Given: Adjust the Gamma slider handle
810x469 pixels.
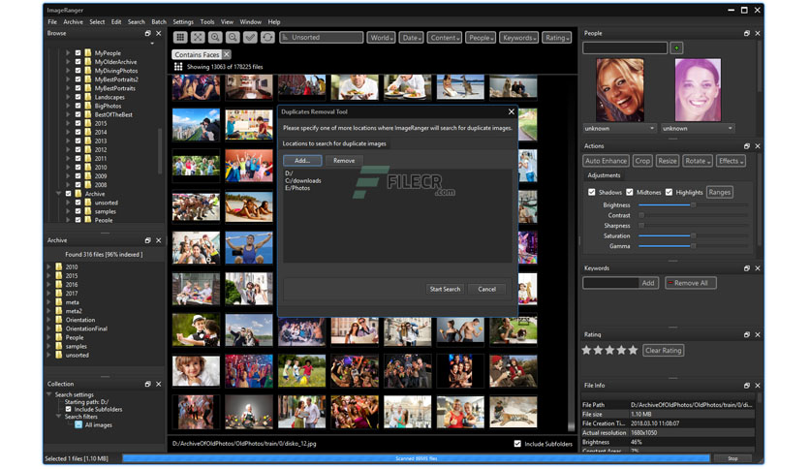Looking at the screenshot, I should 694,246.
